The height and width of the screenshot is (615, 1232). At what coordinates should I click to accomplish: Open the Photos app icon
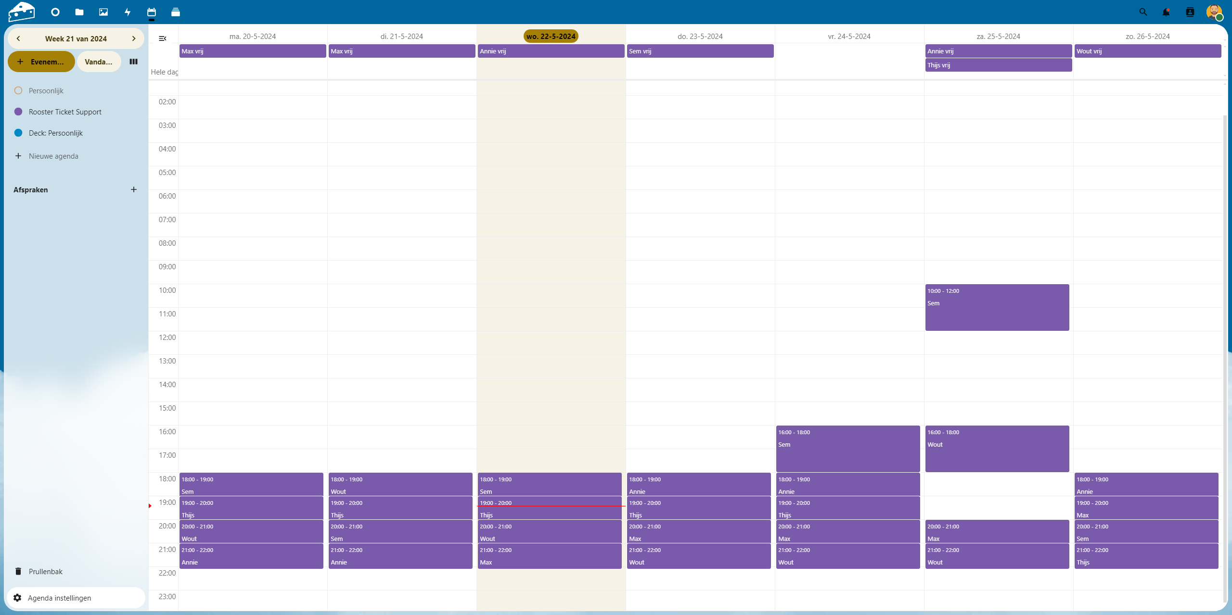[103, 12]
